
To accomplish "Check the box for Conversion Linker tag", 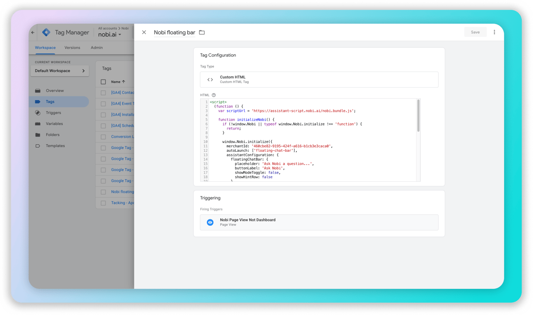I will pos(103,137).
